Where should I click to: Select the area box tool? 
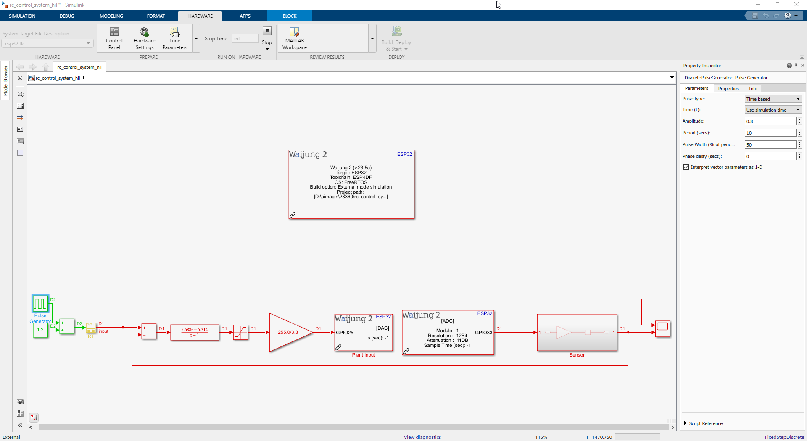[20, 153]
